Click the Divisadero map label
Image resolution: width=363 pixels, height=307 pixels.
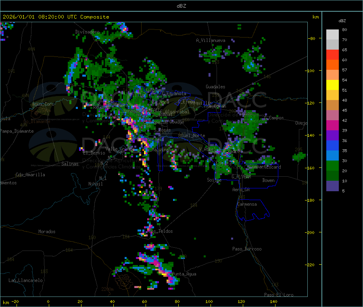click(87, 32)
